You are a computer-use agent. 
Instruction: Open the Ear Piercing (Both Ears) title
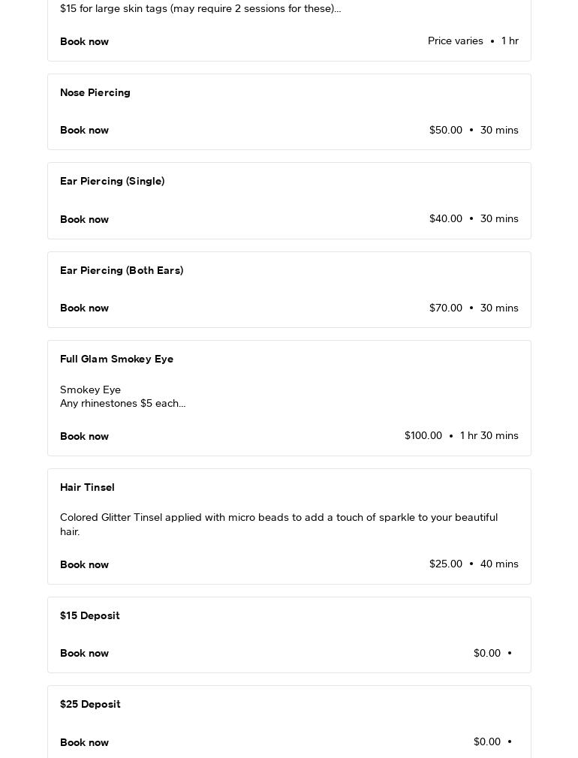click(x=122, y=270)
